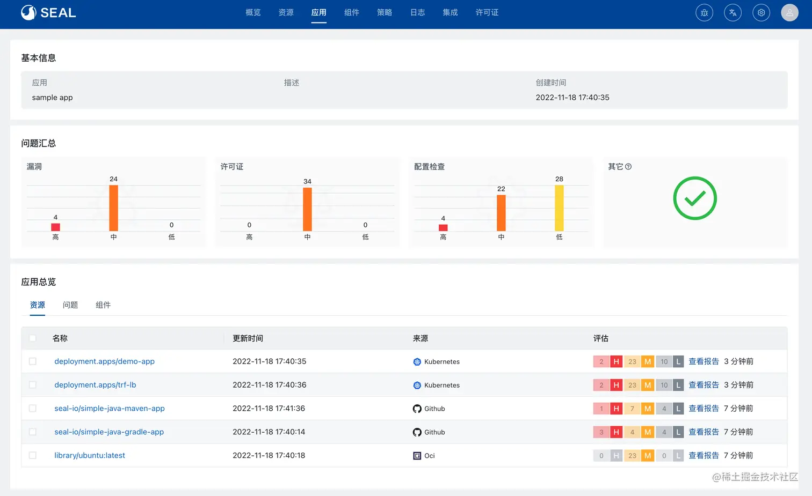View report (查看报告) for deployment.apps/trf-lb
The width and height of the screenshot is (812, 496).
pyautogui.click(x=704, y=385)
